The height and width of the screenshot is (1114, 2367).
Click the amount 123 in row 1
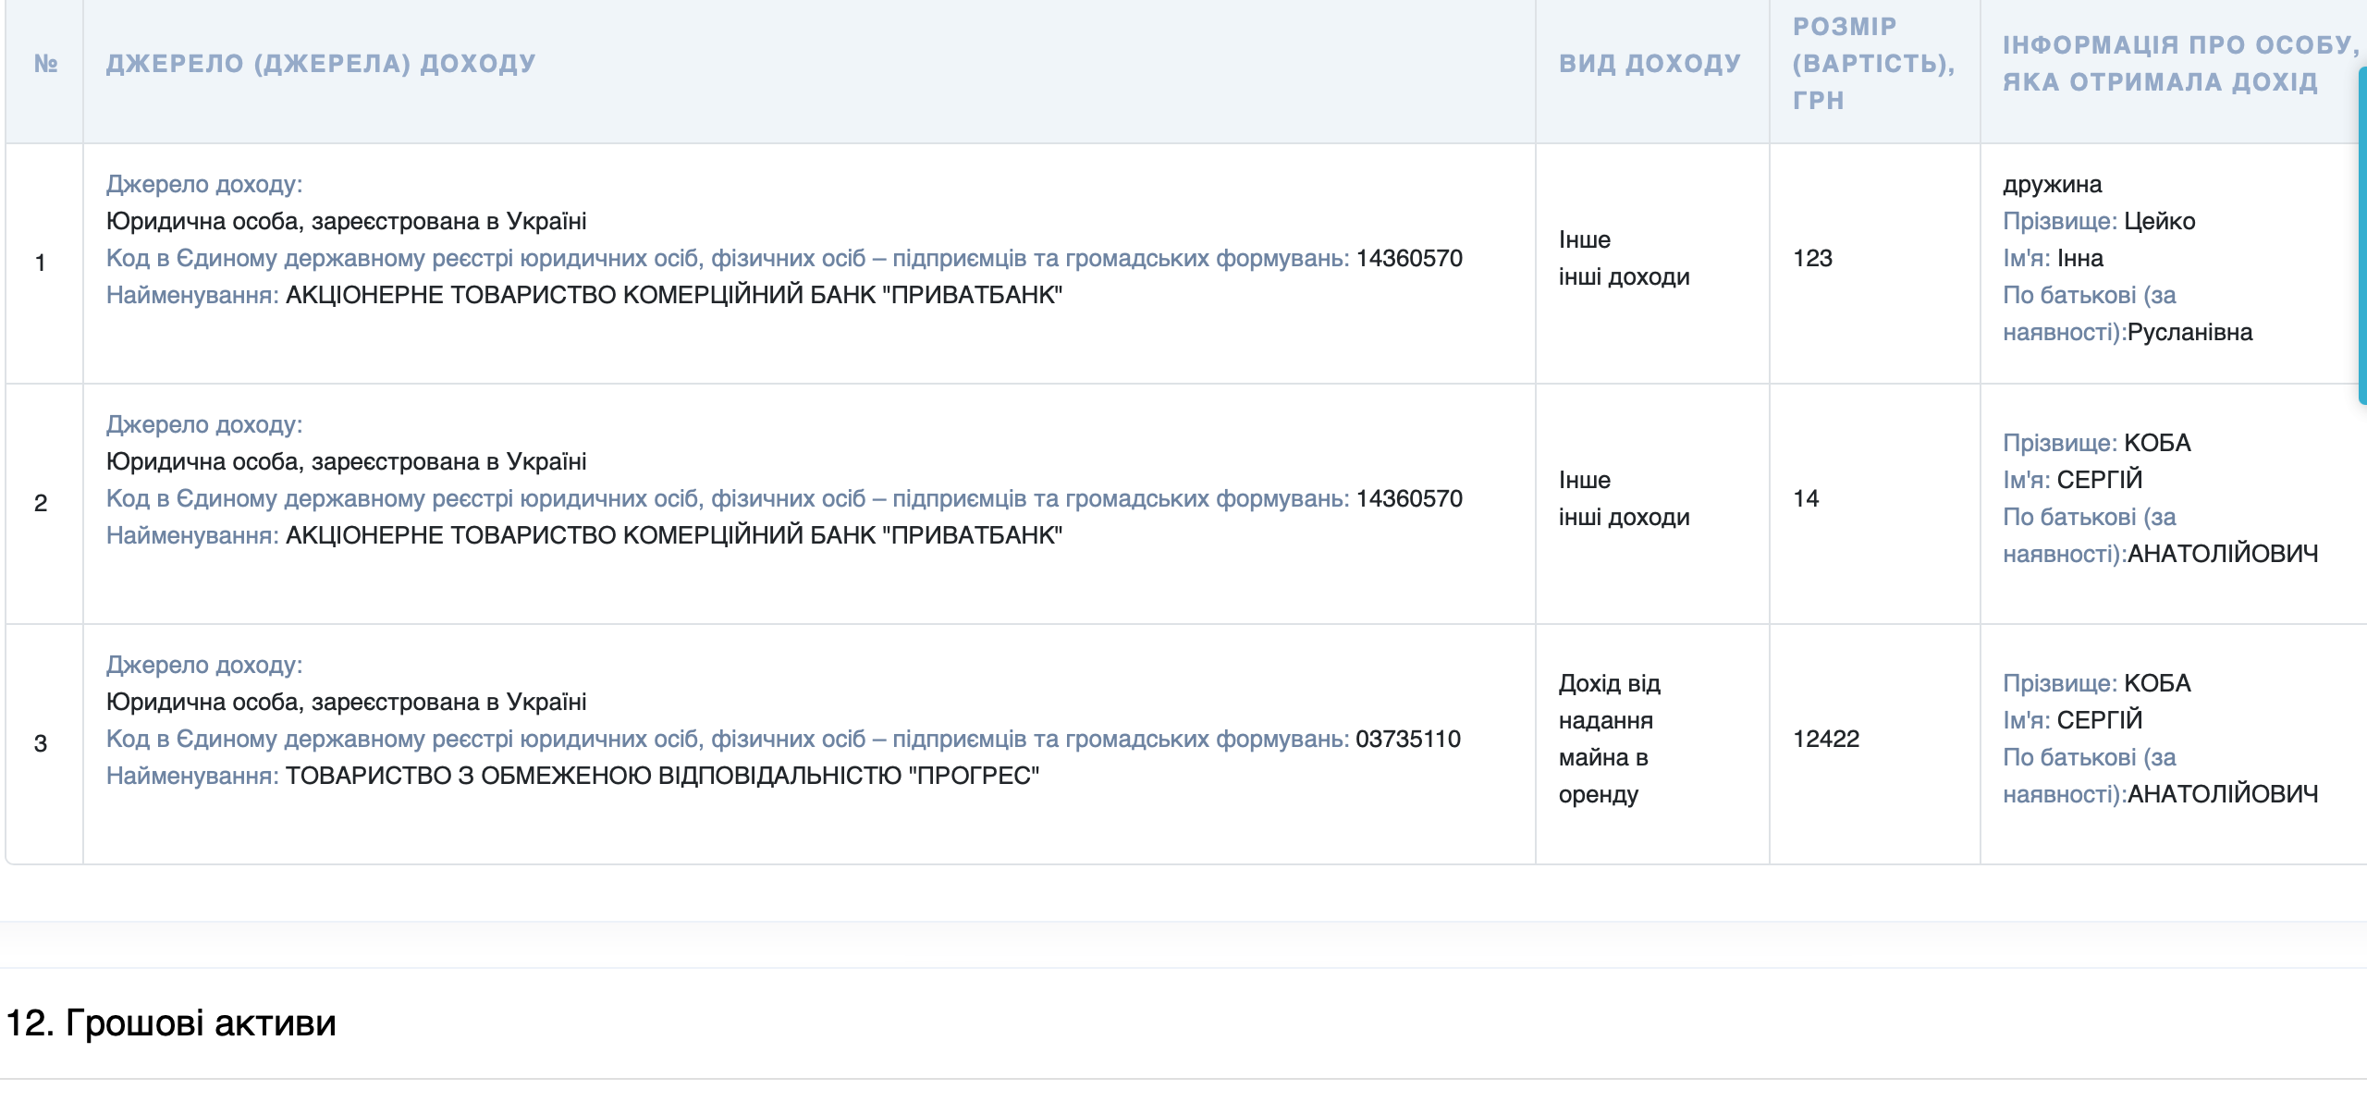[x=1812, y=259]
